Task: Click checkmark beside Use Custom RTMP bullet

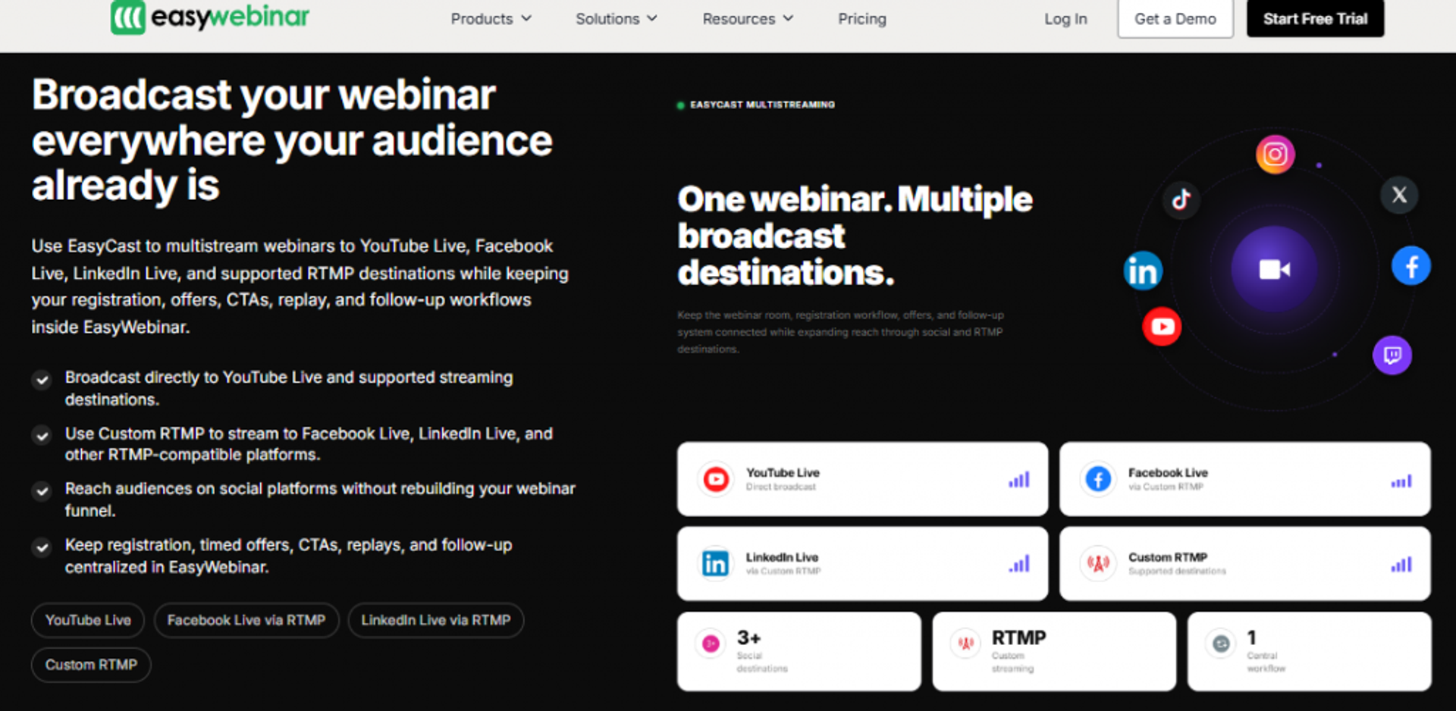Action: pyautogui.click(x=42, y=436)
